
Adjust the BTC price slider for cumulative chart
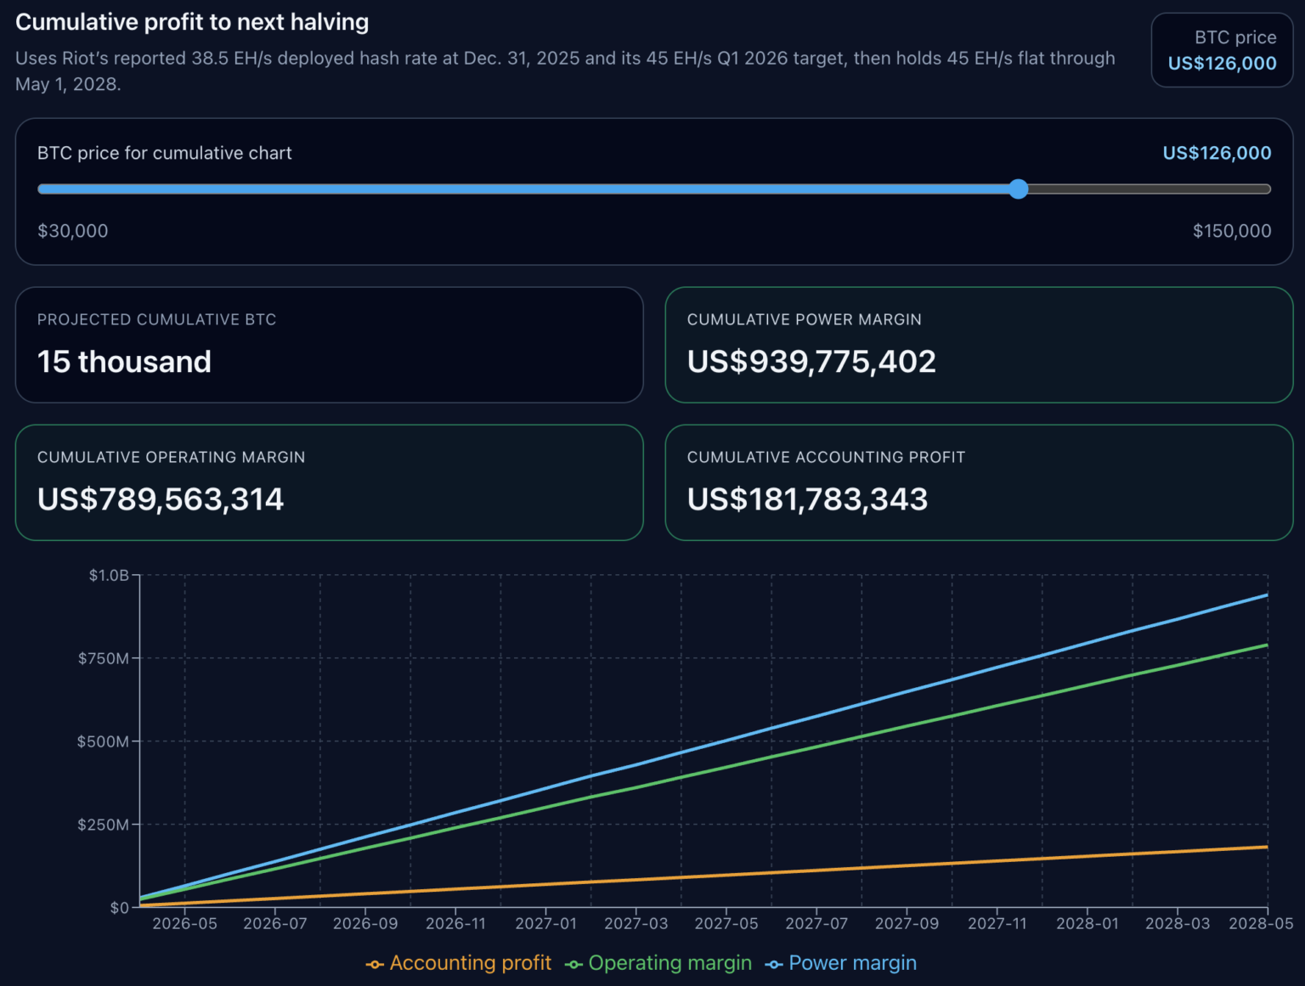point(1019,189)
